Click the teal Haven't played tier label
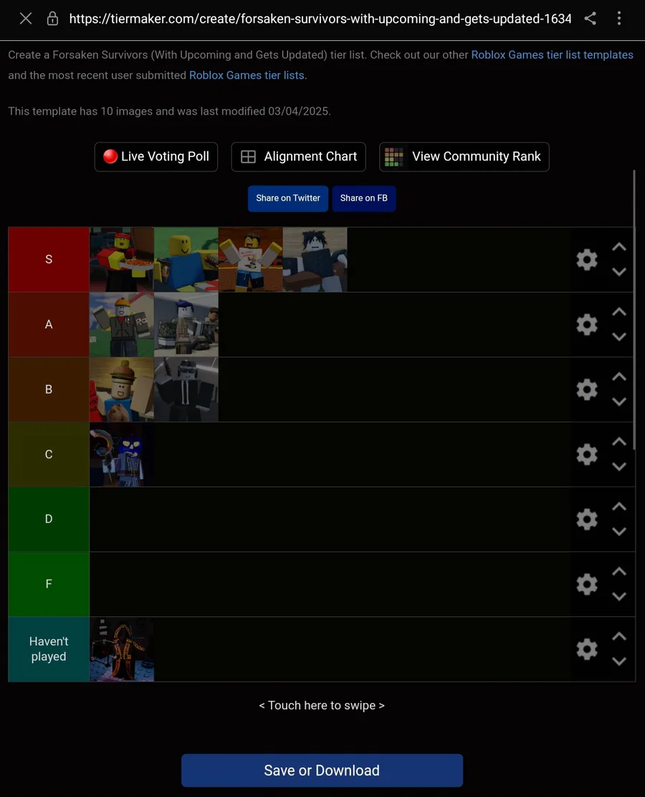 click(x=49, y=649)
